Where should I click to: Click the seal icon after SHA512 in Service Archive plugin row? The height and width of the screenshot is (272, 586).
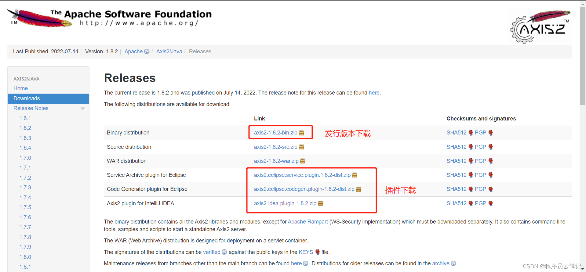tap(471, 175)
